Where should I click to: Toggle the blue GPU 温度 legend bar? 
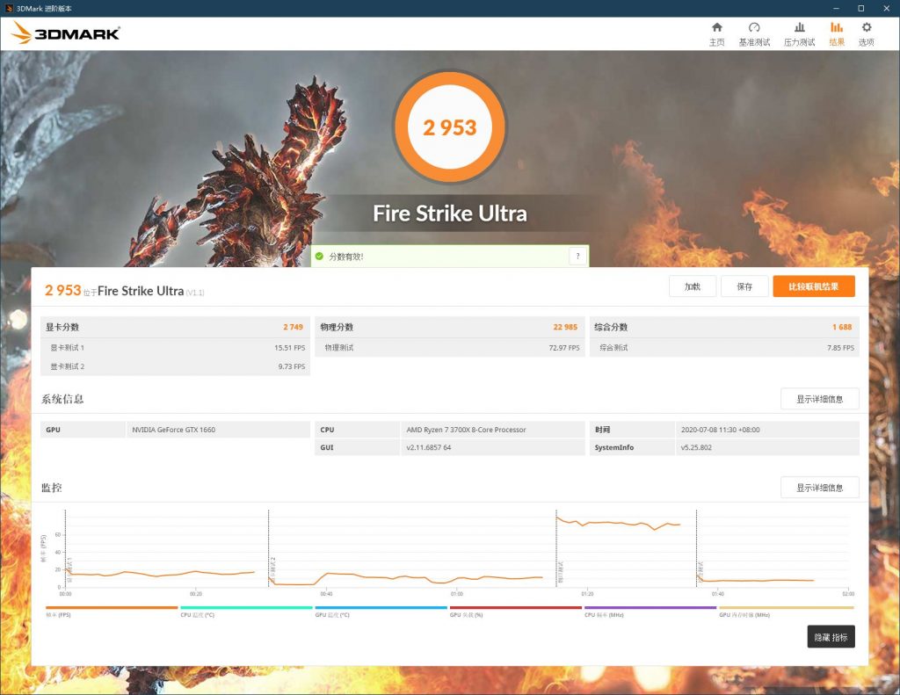tap(381, 607)
